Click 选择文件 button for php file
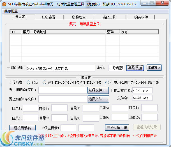The height and width of the screenshot is (147, 171). point(98,90)
